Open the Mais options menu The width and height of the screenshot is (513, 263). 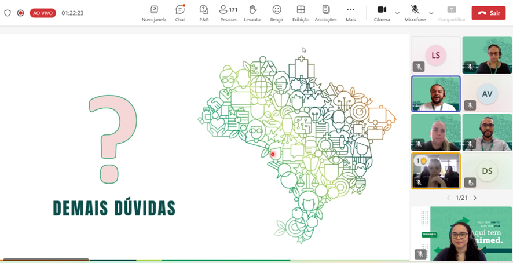coord(350,13)
